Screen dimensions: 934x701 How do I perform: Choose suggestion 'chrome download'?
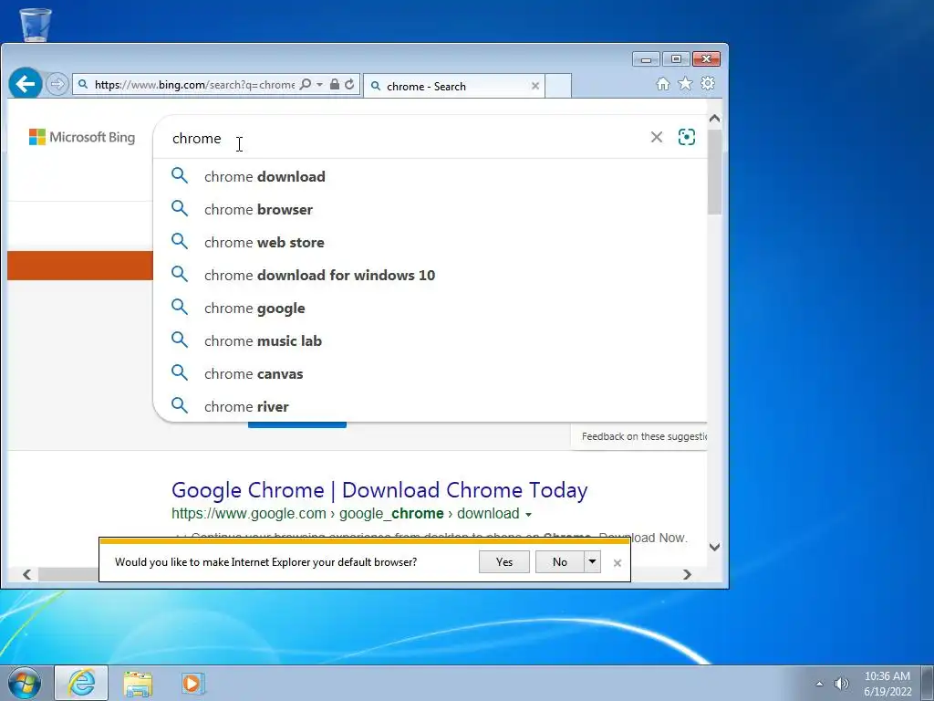coord(431,176)
